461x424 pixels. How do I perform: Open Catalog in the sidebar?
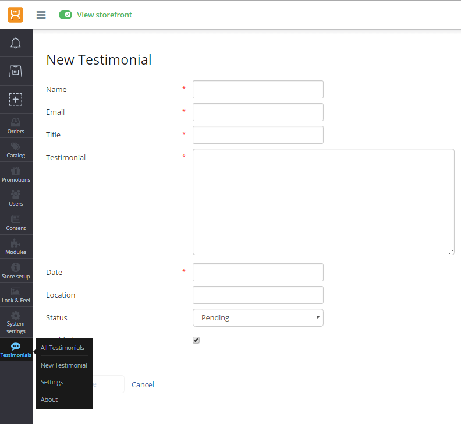point(16,150)
